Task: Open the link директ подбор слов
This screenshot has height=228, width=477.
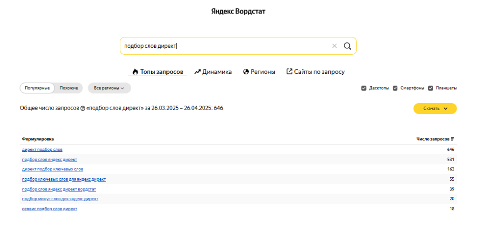Action: [x=42, y=150]
